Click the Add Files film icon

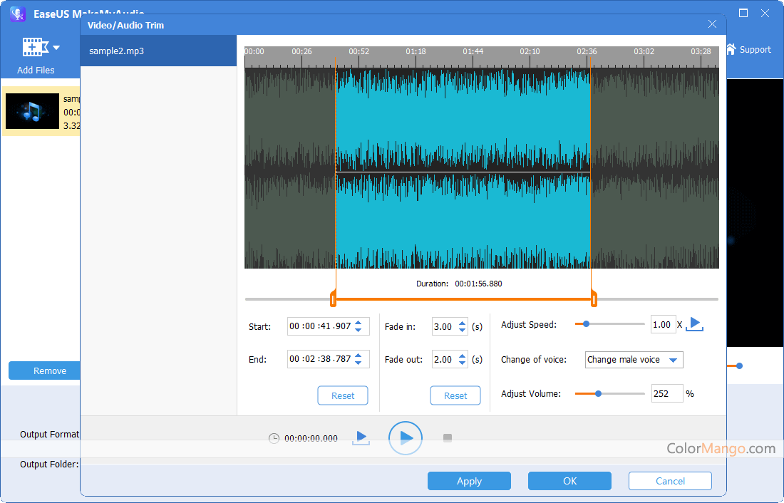click(35, 48)
